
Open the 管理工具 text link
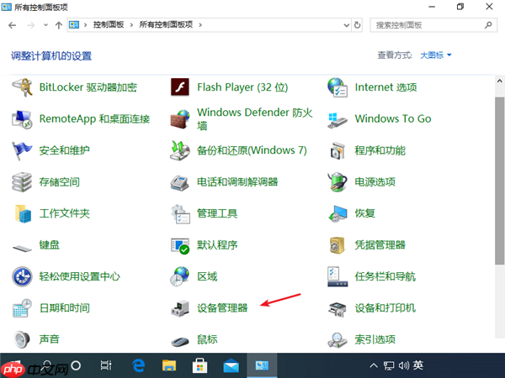click(x=217, y=213)
